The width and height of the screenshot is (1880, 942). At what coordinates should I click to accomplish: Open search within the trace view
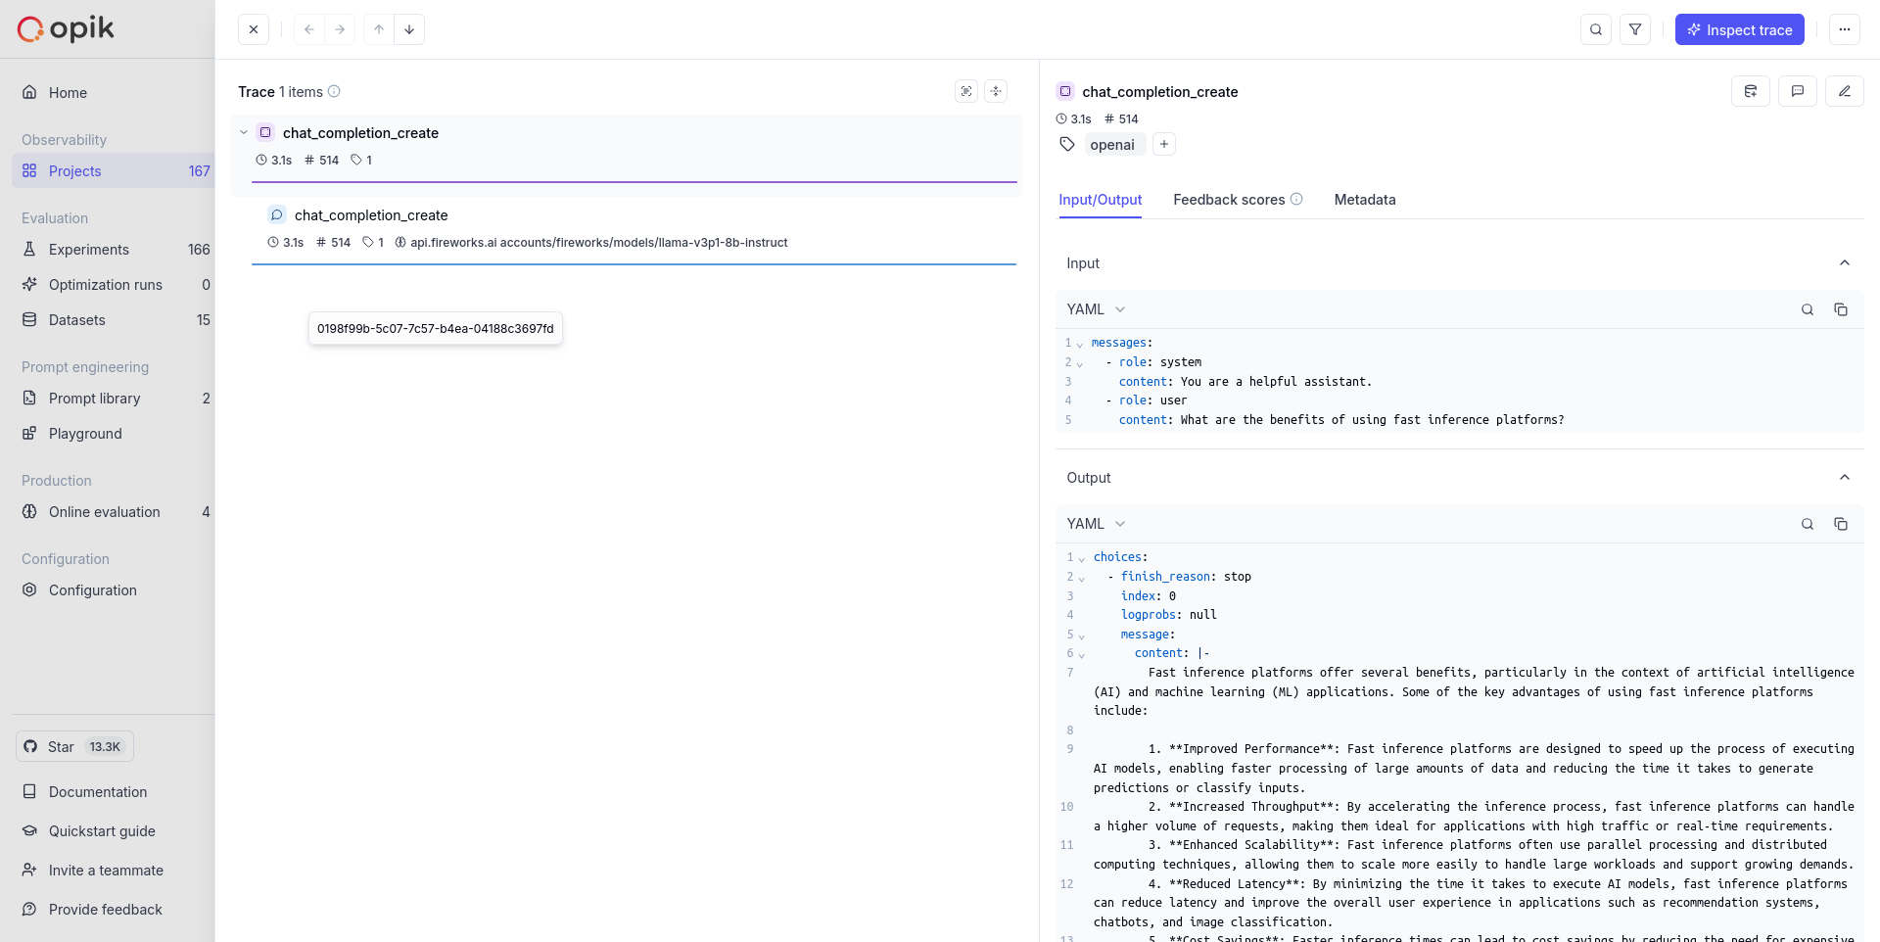point(1596,29)
